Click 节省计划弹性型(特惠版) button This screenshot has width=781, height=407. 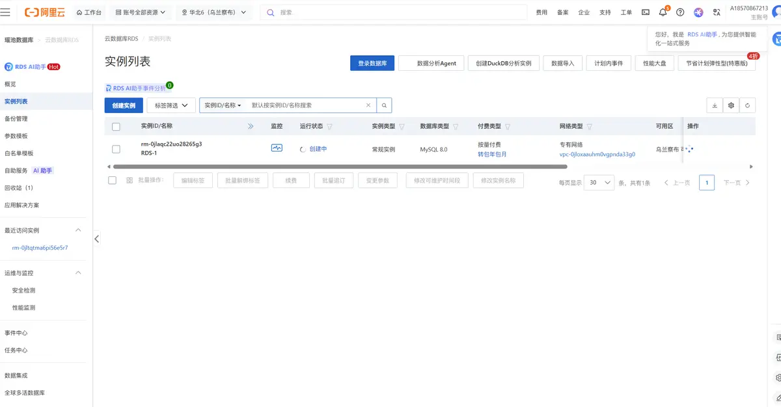pos(717,63)
